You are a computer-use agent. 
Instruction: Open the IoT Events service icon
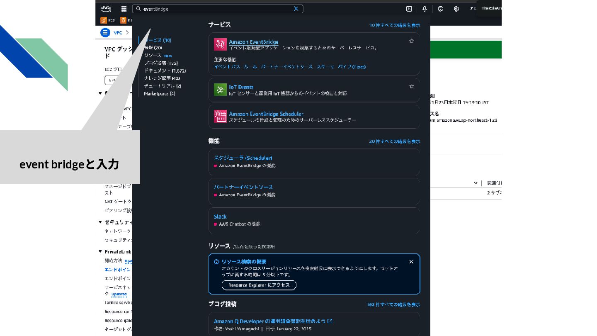pyautogui.click(x=220, y=90)
